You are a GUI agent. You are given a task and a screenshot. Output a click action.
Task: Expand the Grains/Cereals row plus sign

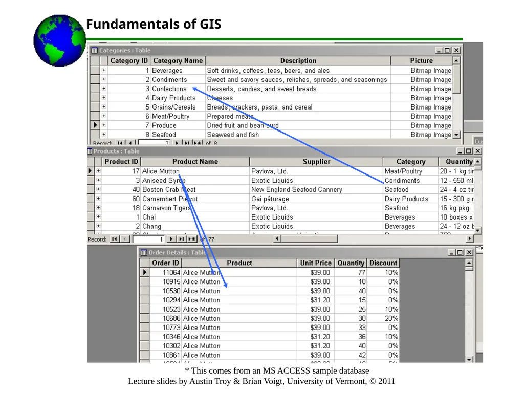pyautogui.click(x=104, y=106)
